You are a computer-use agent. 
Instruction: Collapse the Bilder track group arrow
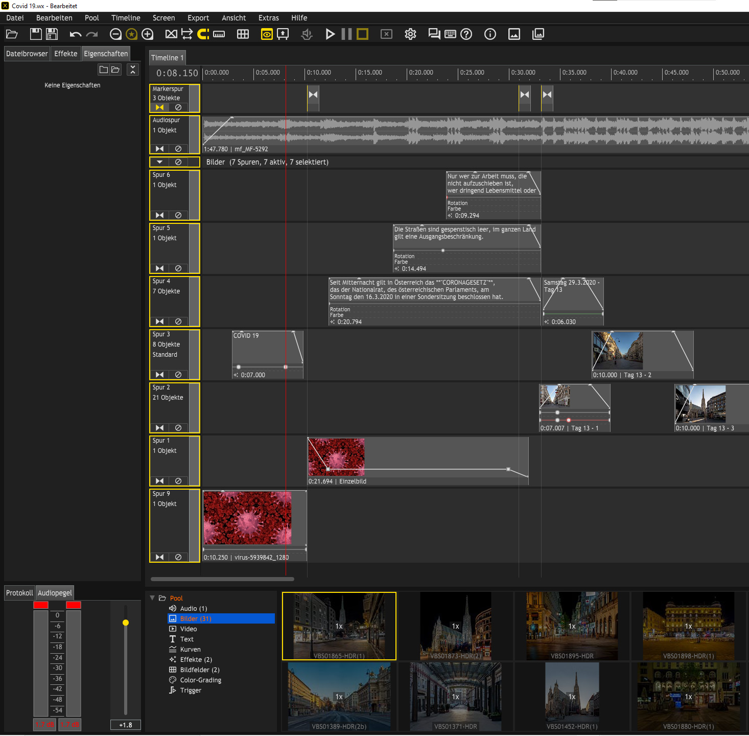pyautogui.click(x=159, y=162)
